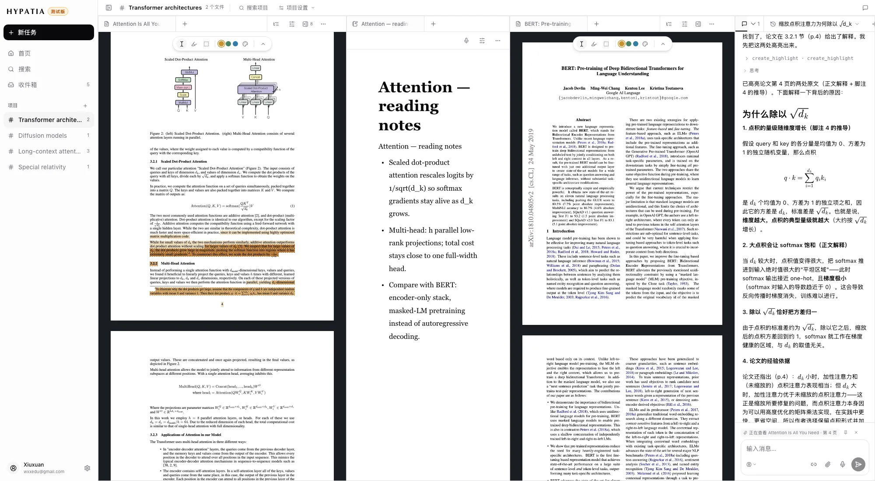The width and height of the screenshot is (875, 481).
Task: Add a new project next to 项目
Action: click(85, 105)
